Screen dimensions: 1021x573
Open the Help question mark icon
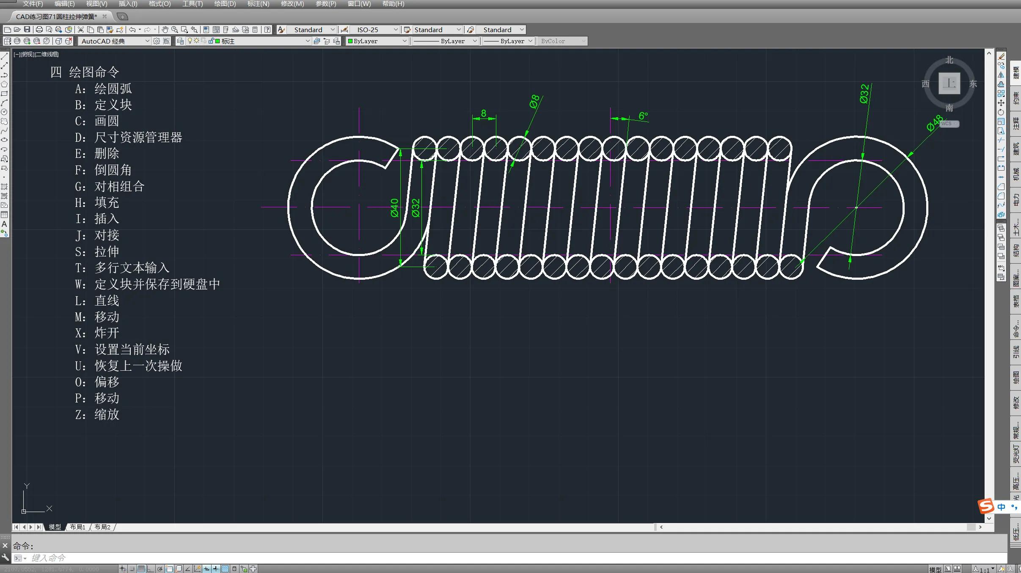point(267,30)
